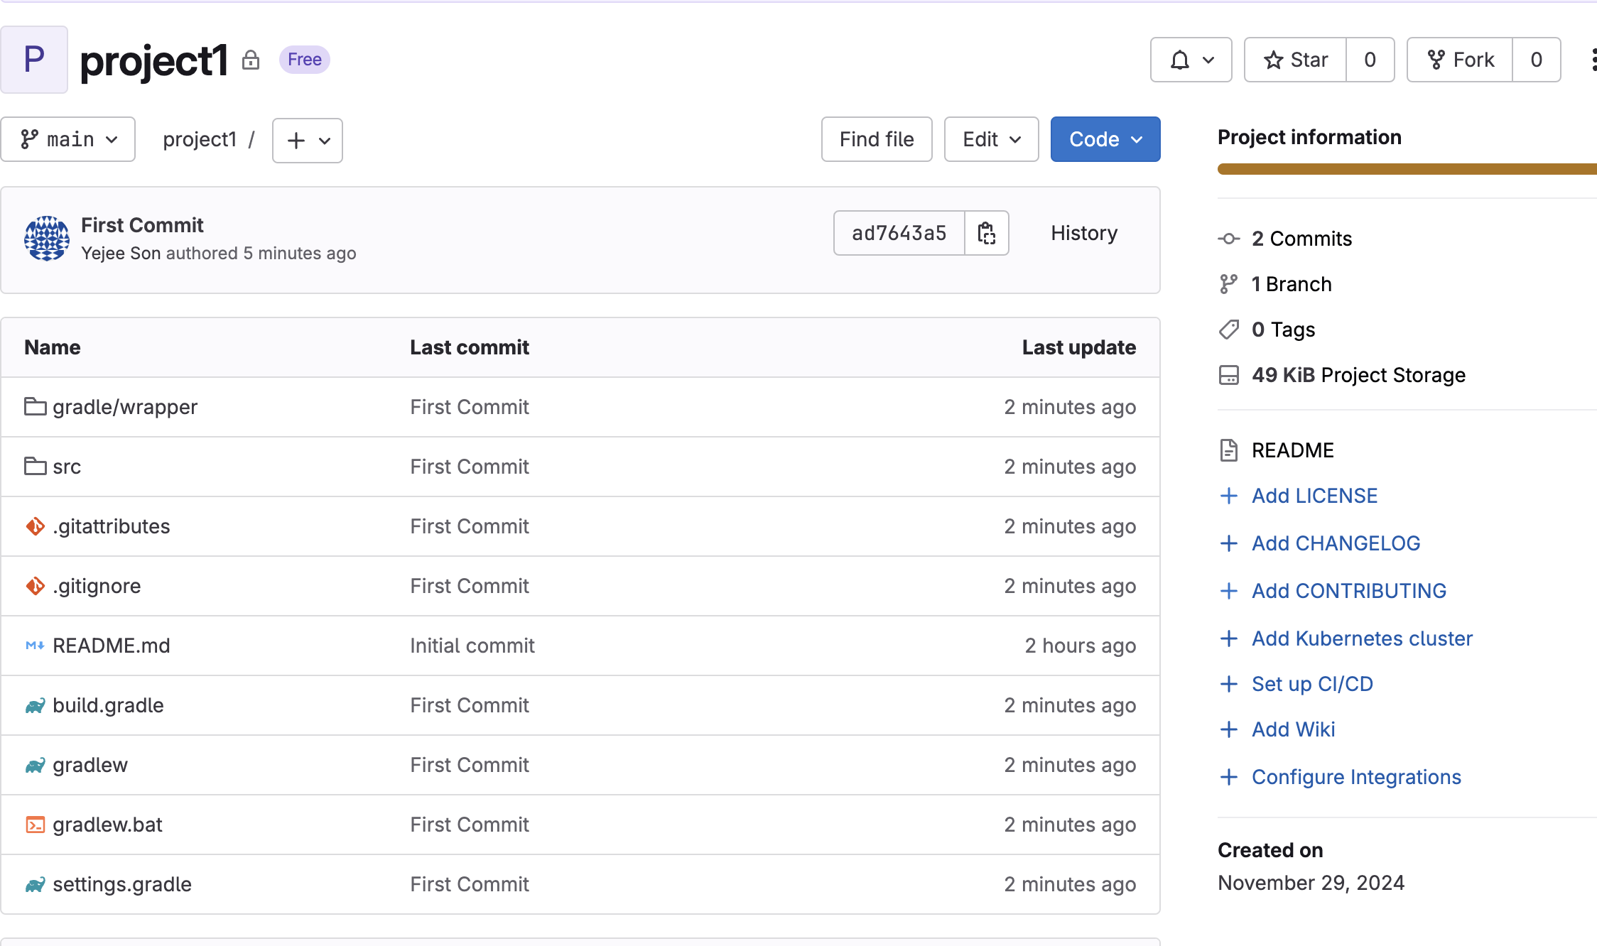Star the project
Viewport: 1597px width, 946px height.
point(1295,60)
